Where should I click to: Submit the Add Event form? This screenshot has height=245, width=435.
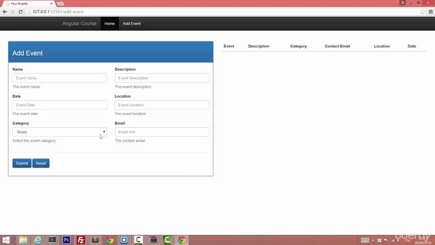(22, 163)
